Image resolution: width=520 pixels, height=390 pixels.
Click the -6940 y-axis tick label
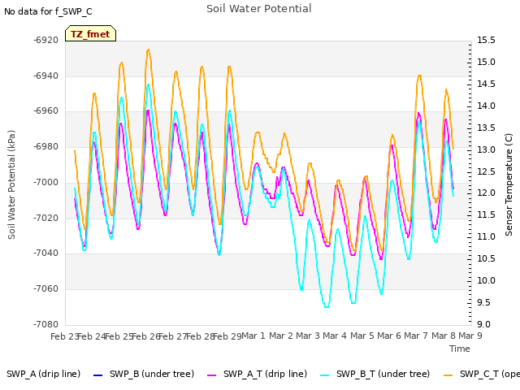click(x=45, y=76)
